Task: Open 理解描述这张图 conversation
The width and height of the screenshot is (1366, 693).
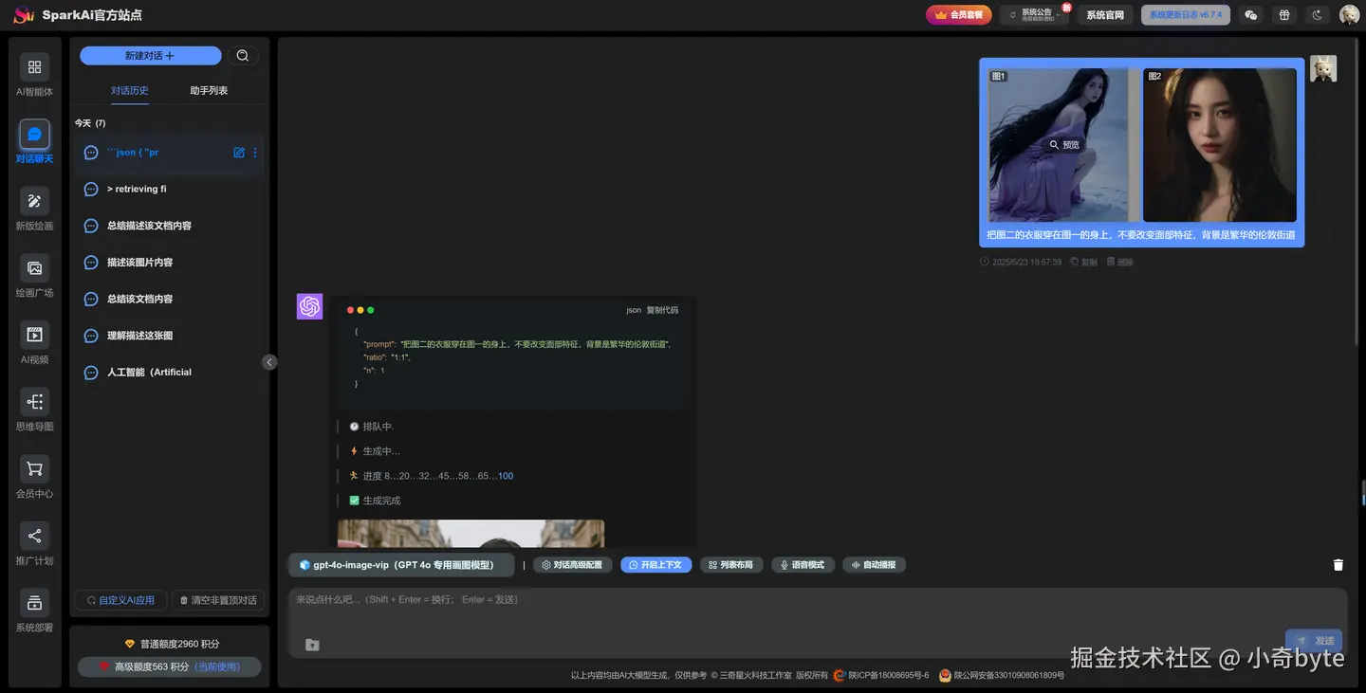Action: [x=169, y=336]
